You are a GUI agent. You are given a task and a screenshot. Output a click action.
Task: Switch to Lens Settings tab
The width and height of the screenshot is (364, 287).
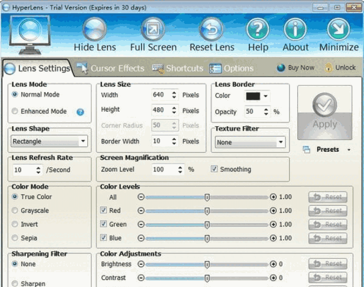pyautogui.click(x=38, y=68)
